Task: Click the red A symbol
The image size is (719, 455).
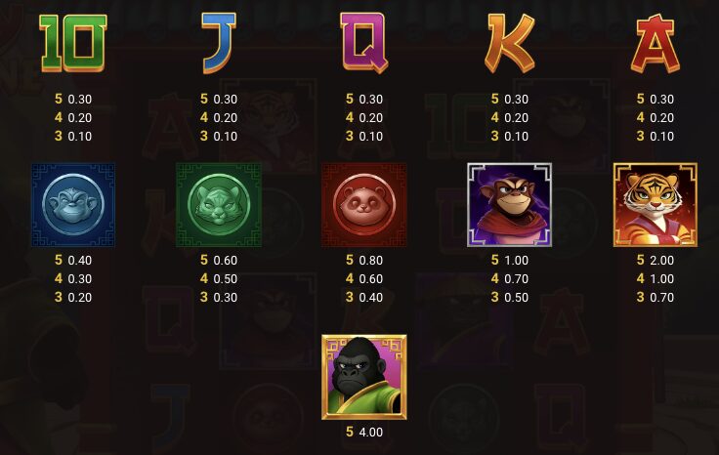Action: pyautogui.click(x=656, y=43)
